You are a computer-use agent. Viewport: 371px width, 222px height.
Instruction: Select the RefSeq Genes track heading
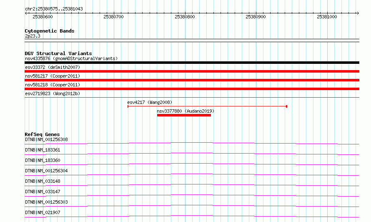pos(42,134)
